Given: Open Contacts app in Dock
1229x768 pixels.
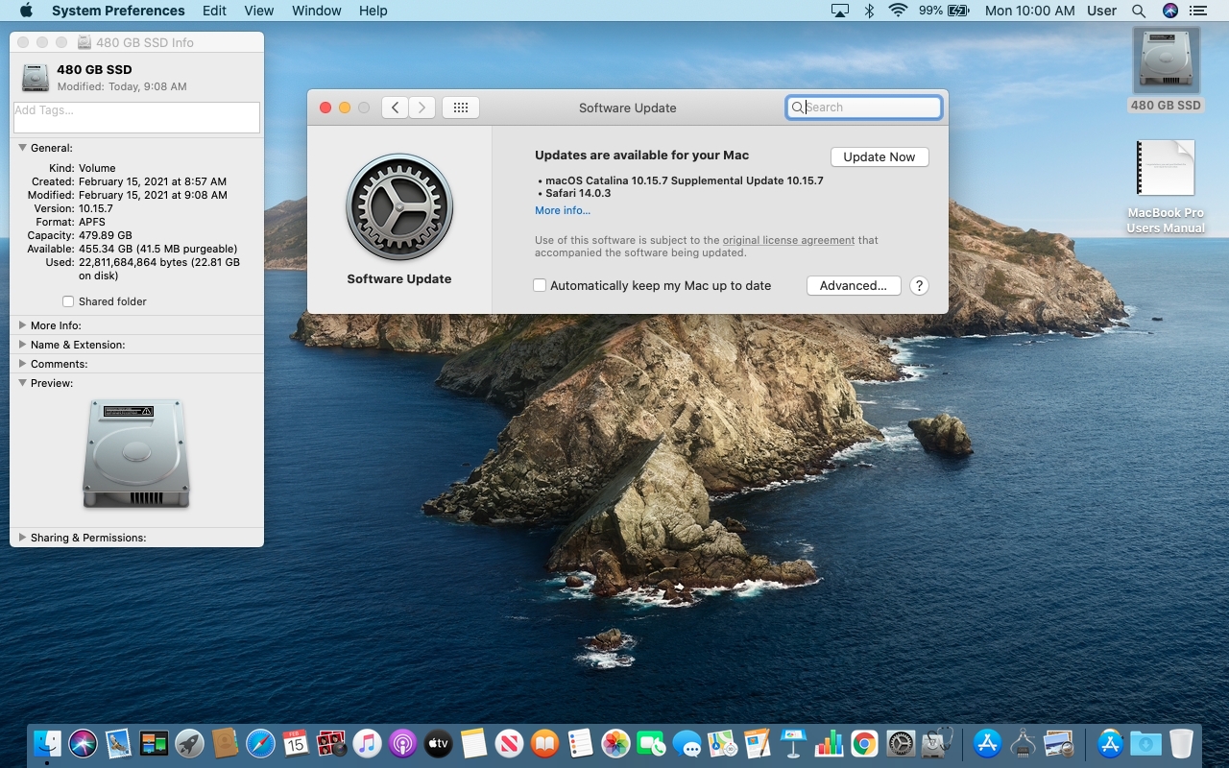Looking at the screenshot, I should (x=225, y=743).
